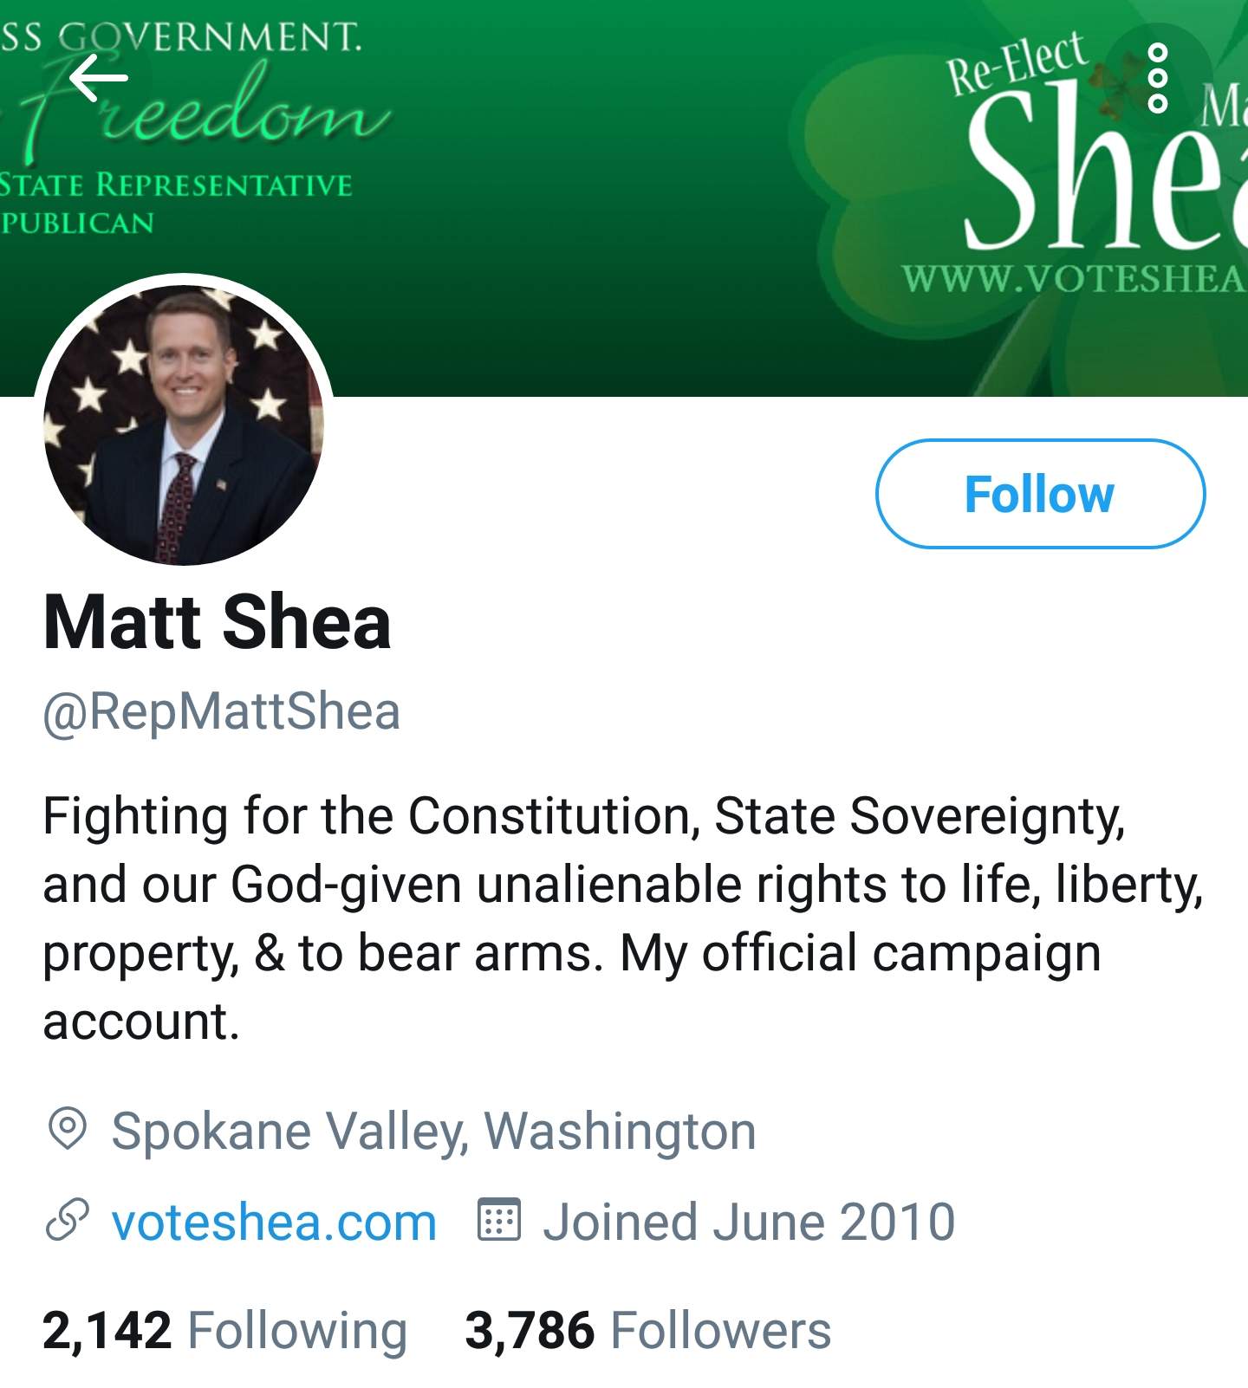Viewport: 1248px width, 1388px height.
Task: View the 3,786 Followers list
Action: (647, 1330)
